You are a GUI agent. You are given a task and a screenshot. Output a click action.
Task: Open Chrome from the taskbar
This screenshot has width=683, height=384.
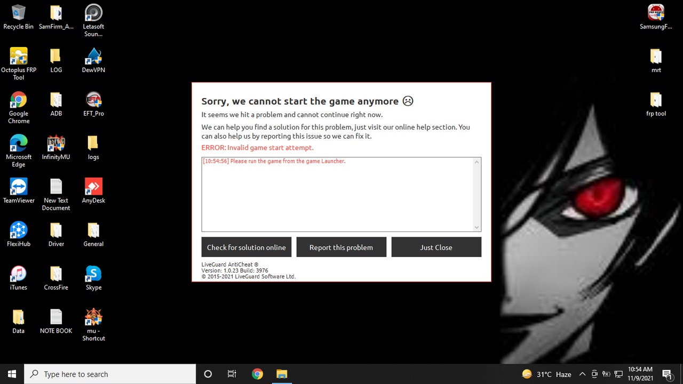coord(257,374)
